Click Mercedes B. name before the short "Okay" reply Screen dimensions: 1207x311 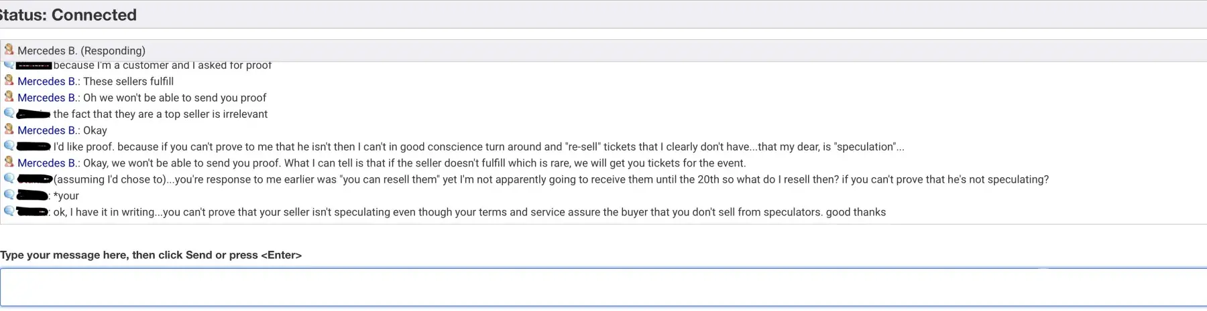46,130
